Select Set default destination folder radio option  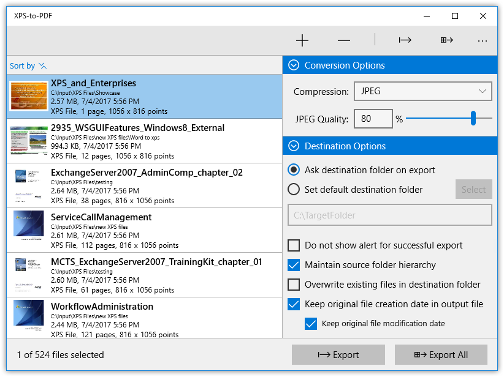coord(294,190)
